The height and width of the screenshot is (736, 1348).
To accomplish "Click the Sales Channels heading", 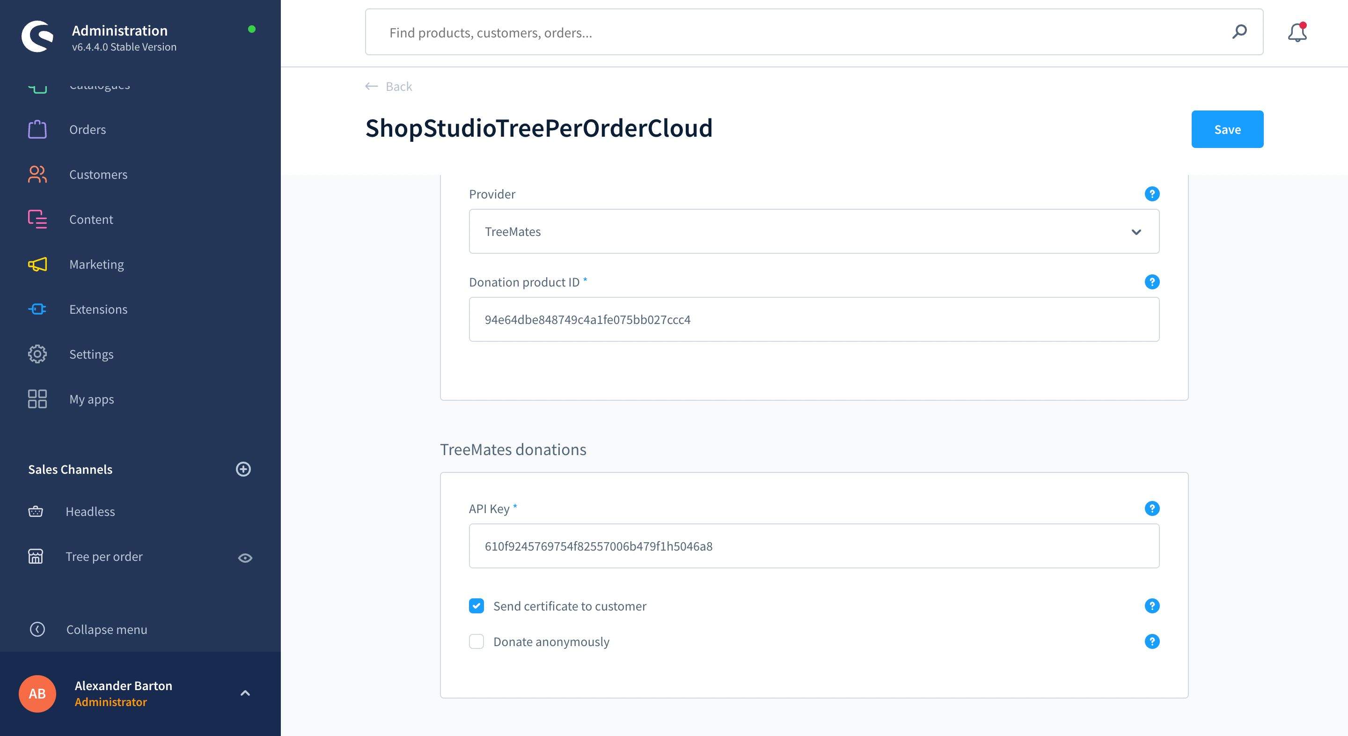I will pos(70,469).
